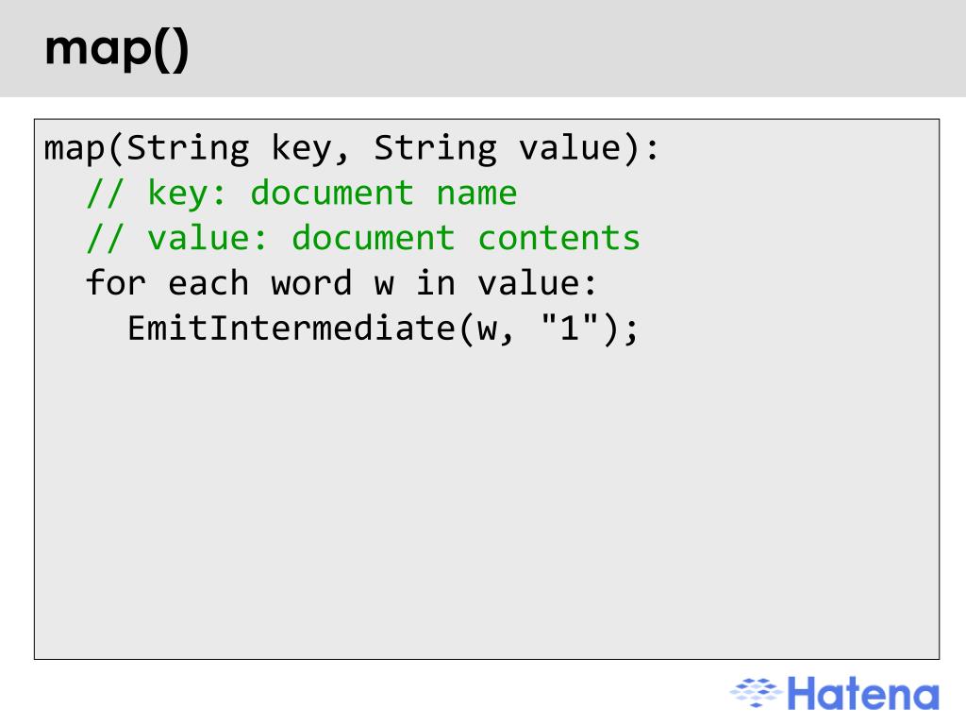
Task: Click the map() slide title
Action: click(x=116, y=50)
